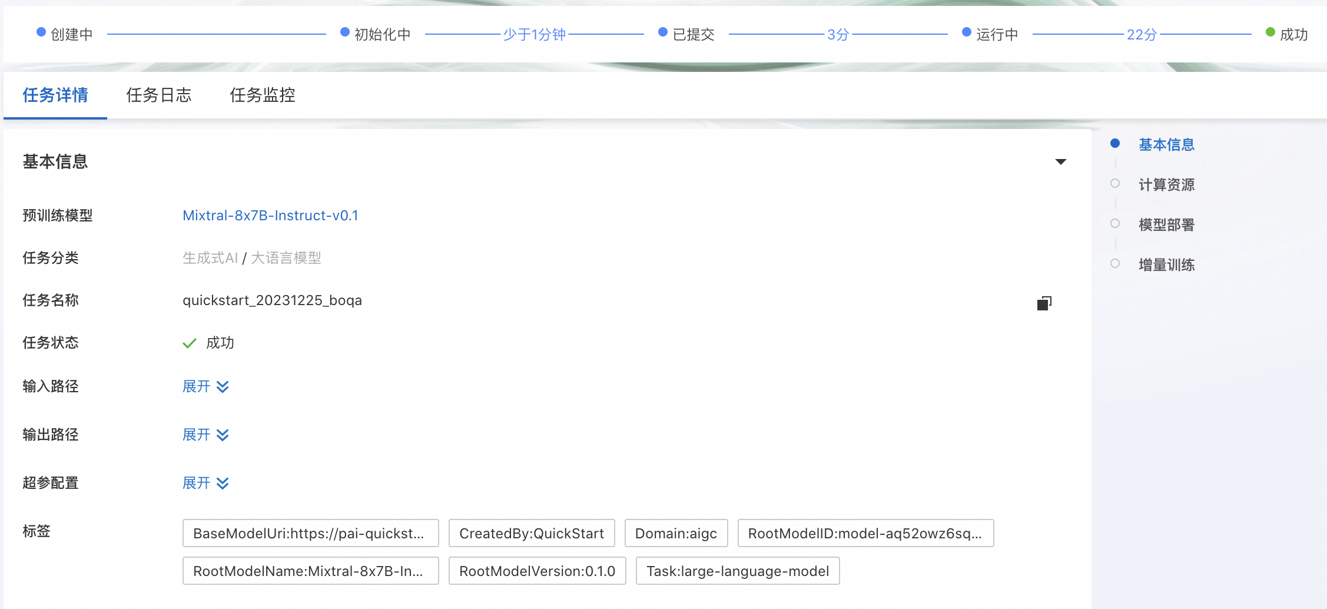
Task: Click the green 成功 progress step
Action: pyautogui.click(x=1287, y=34)
